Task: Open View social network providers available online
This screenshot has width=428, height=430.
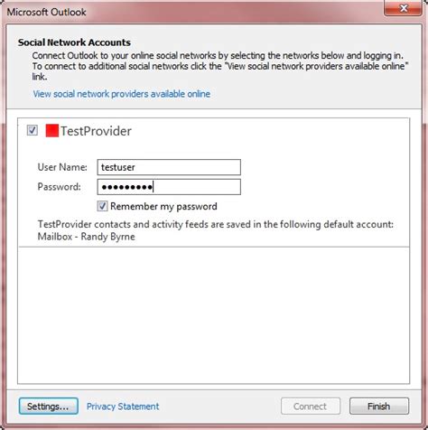Action: point(122,94)
